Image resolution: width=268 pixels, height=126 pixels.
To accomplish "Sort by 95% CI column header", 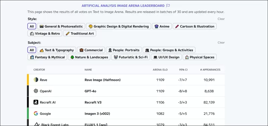I will 183,70.
